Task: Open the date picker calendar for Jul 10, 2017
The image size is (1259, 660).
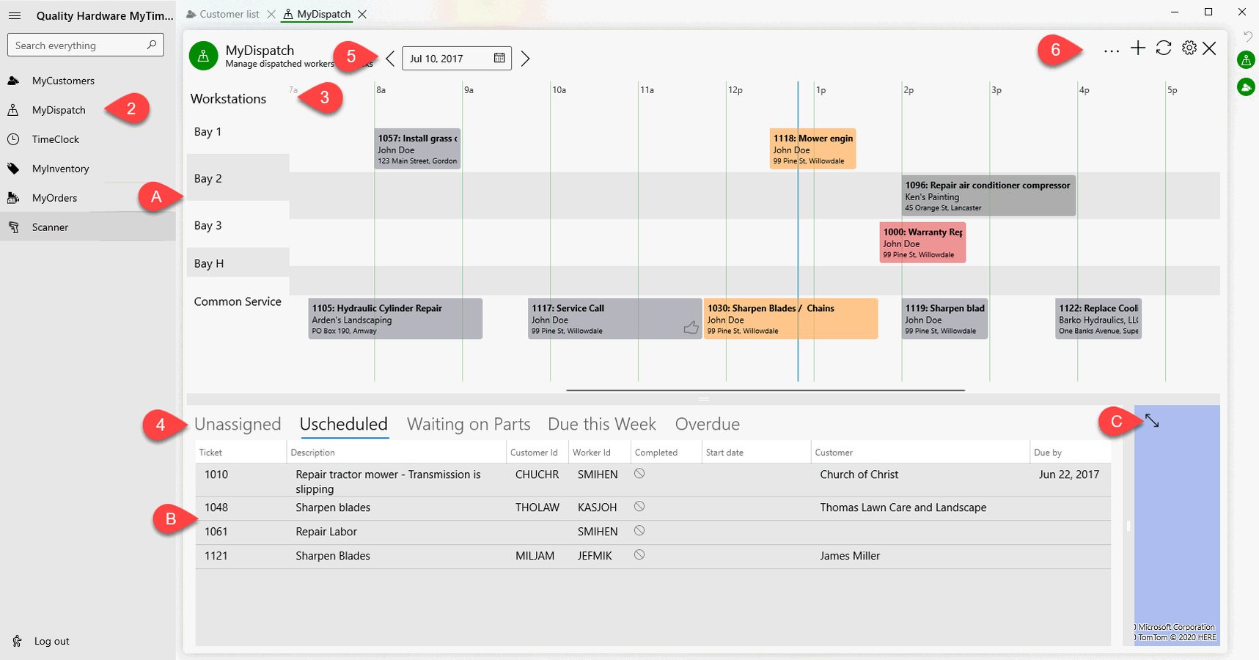Action: pyautogui.click(x=499, y=58)
